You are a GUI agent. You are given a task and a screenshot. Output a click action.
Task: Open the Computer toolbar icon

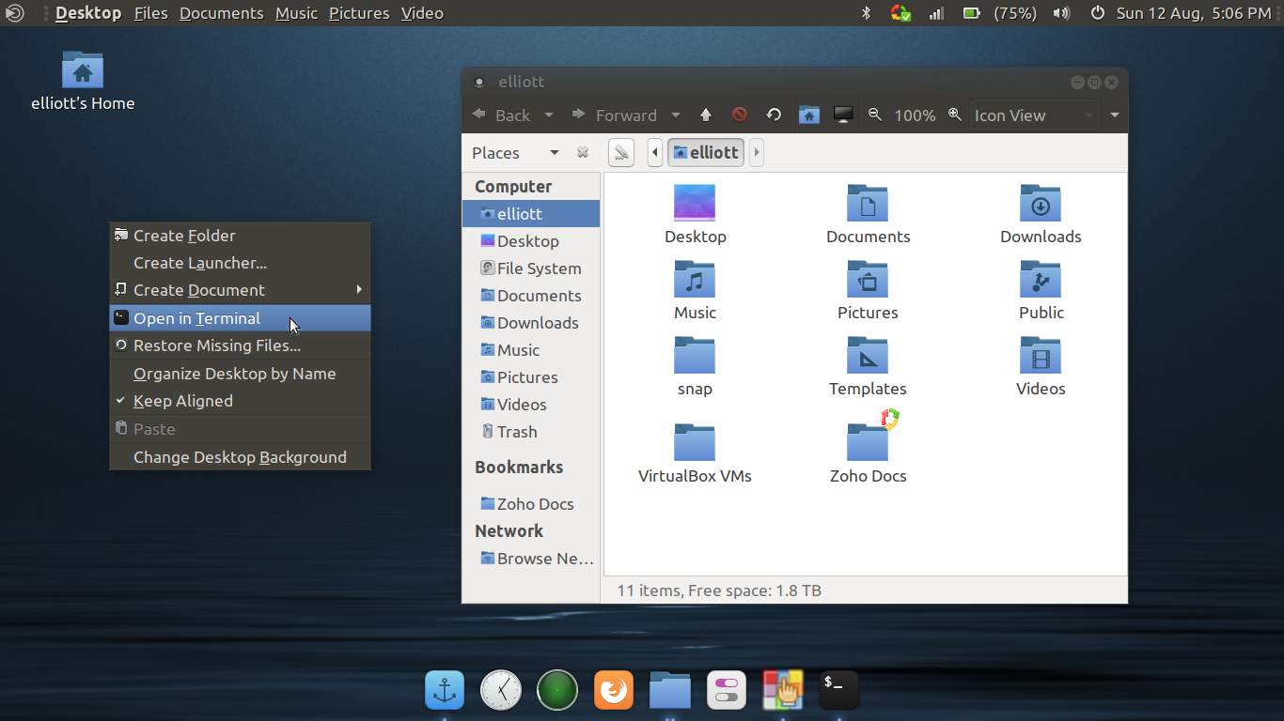pyautogui.click(x=843, y=115)
